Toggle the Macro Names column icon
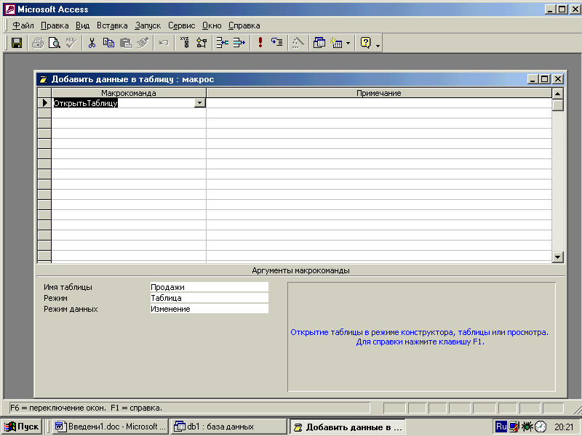This screenshot has width=582, height=436. (185, 43)
